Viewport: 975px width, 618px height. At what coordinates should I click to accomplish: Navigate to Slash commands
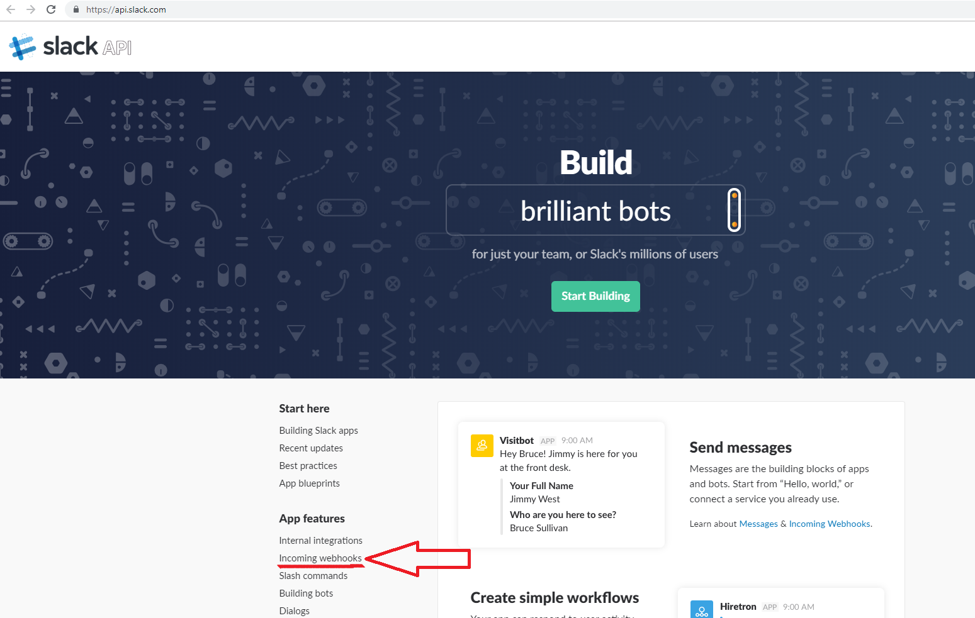(x=313, y=576)
